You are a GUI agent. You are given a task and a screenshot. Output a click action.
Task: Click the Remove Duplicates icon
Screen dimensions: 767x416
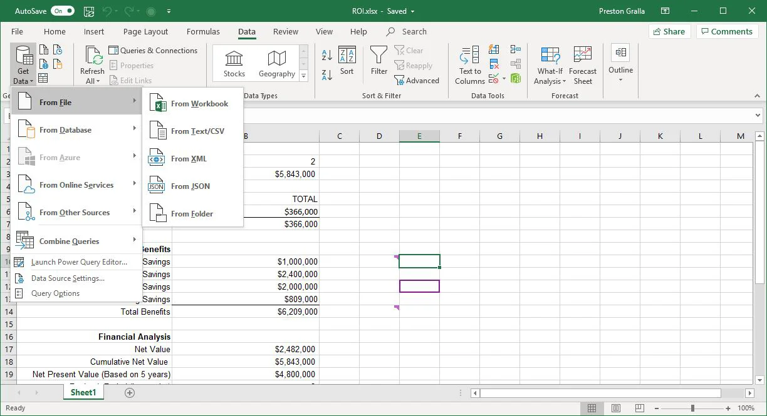tap(494, 64)
